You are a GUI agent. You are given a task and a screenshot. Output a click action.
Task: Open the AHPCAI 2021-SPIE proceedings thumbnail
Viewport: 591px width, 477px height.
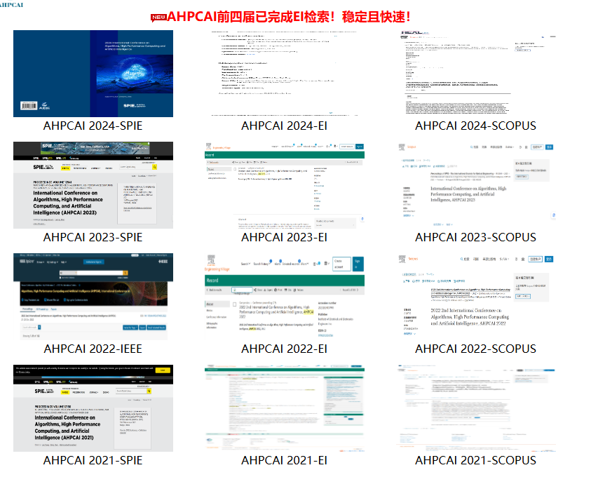(x=93, y=408)
